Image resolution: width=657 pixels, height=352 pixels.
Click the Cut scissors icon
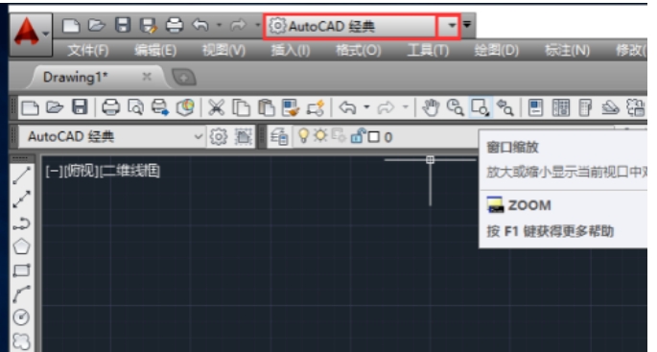point(216,107)
